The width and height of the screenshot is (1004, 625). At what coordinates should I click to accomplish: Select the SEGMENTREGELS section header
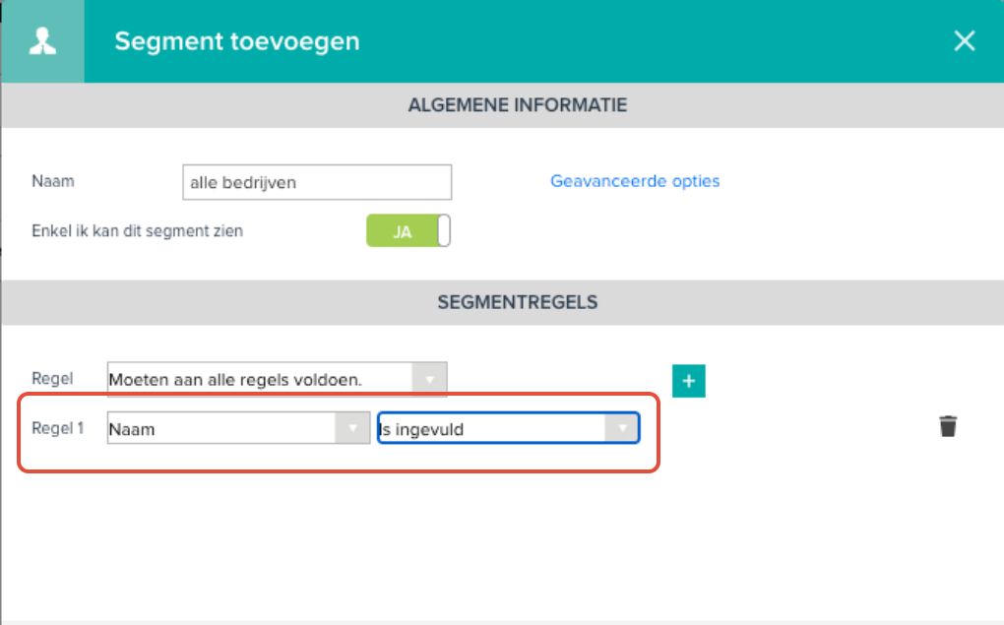coord(518,302)
